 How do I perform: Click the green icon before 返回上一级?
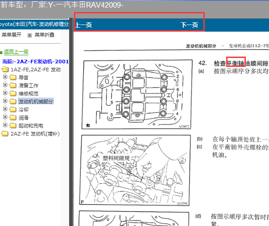[x=1, y=53]
